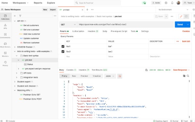Open settings gear in the top bar
The width and height of the screenshot is (195, 122).
[166, 3]
